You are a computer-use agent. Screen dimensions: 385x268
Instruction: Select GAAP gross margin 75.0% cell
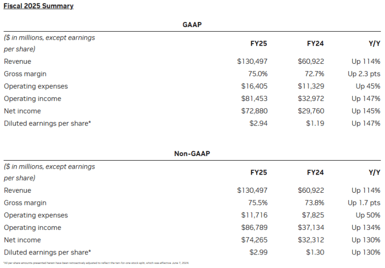click(x=258, y=74)
